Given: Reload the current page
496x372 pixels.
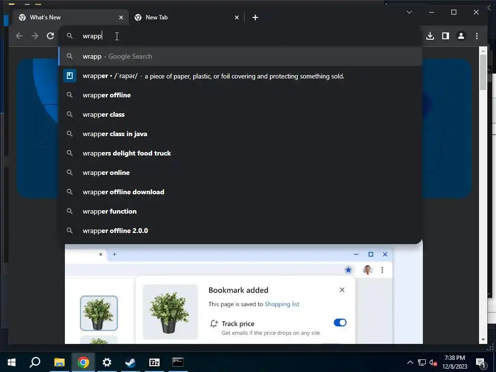Looking at the screenshot, I should pos(50,36).
